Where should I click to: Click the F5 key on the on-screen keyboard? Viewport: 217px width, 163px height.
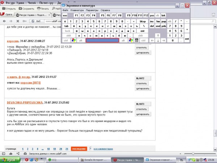(103, 15)
